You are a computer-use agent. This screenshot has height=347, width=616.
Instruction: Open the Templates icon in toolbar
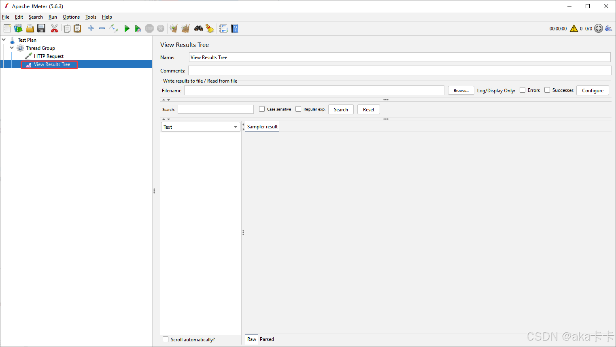[x=18, y=28]
